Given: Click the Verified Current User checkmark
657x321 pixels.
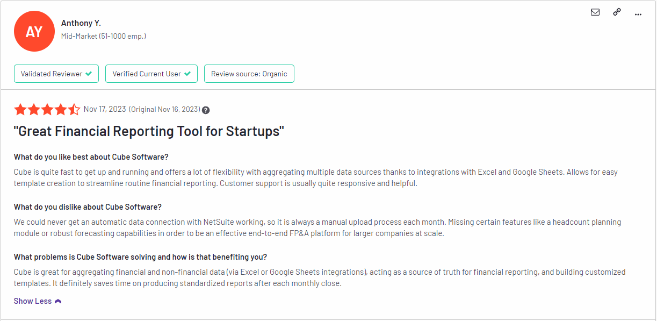Looking at the screenshot, I should 187,74.
